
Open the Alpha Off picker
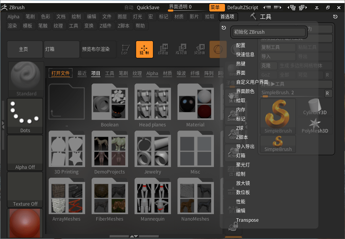25,152
